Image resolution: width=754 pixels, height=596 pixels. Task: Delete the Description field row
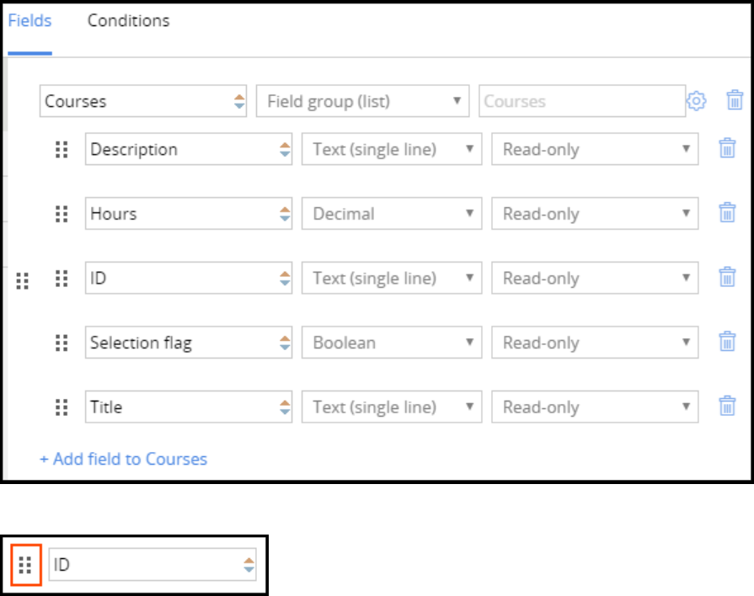[727, 149]
